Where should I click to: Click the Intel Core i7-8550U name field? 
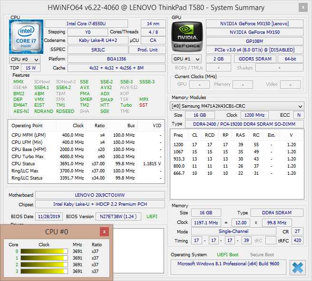[86, 24]
